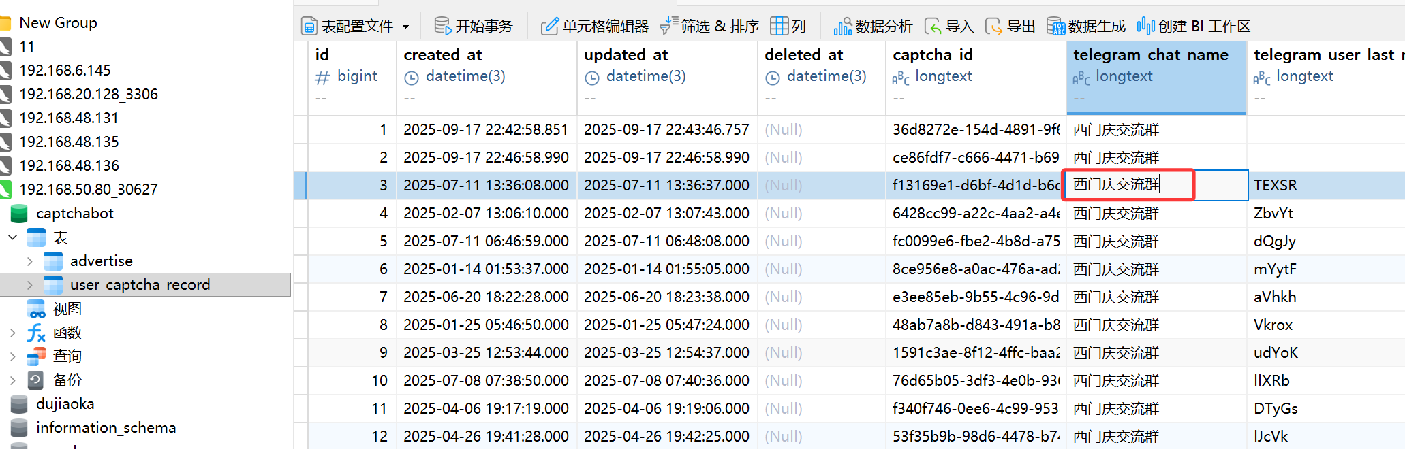The height and width of the screenshot is (449, 1405).
Task: Select the telegram_chat_name column header
Action: [x=1156, y=77]
